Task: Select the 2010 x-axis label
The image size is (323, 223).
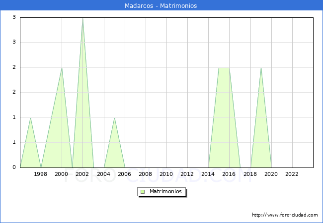Action: pyautogui.click(x=166, y=174)
